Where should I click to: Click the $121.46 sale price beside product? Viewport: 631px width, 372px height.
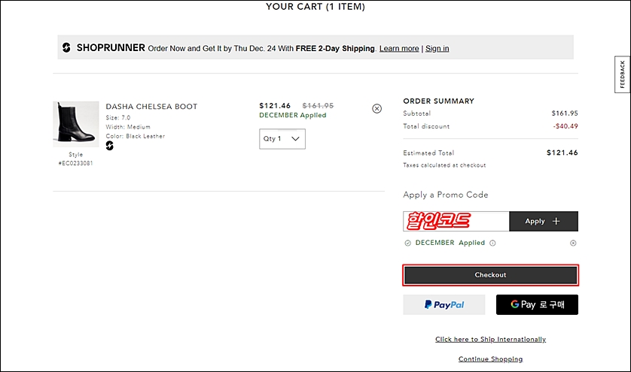coord(275,106)
